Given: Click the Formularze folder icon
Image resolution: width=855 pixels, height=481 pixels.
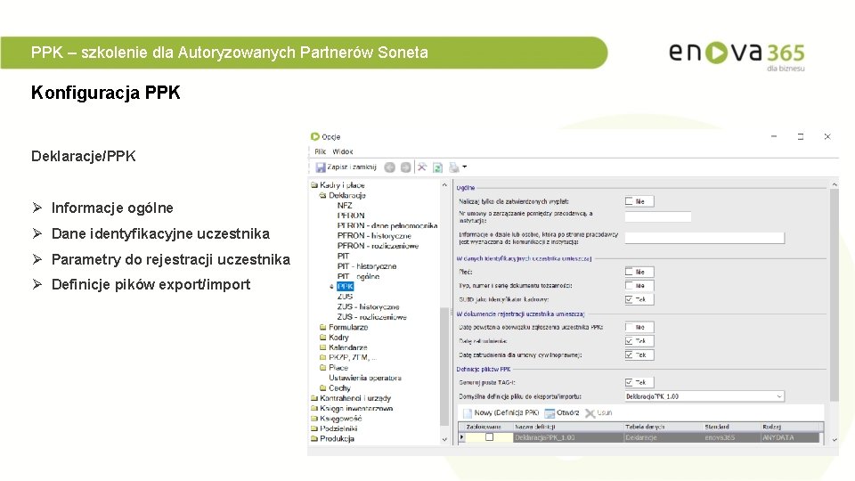Looking at the screenshot, I should coord(322,327).
